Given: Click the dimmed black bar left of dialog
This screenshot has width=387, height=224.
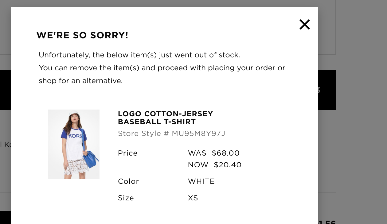Looking at the screenshot, I should [x=5, y=90].
